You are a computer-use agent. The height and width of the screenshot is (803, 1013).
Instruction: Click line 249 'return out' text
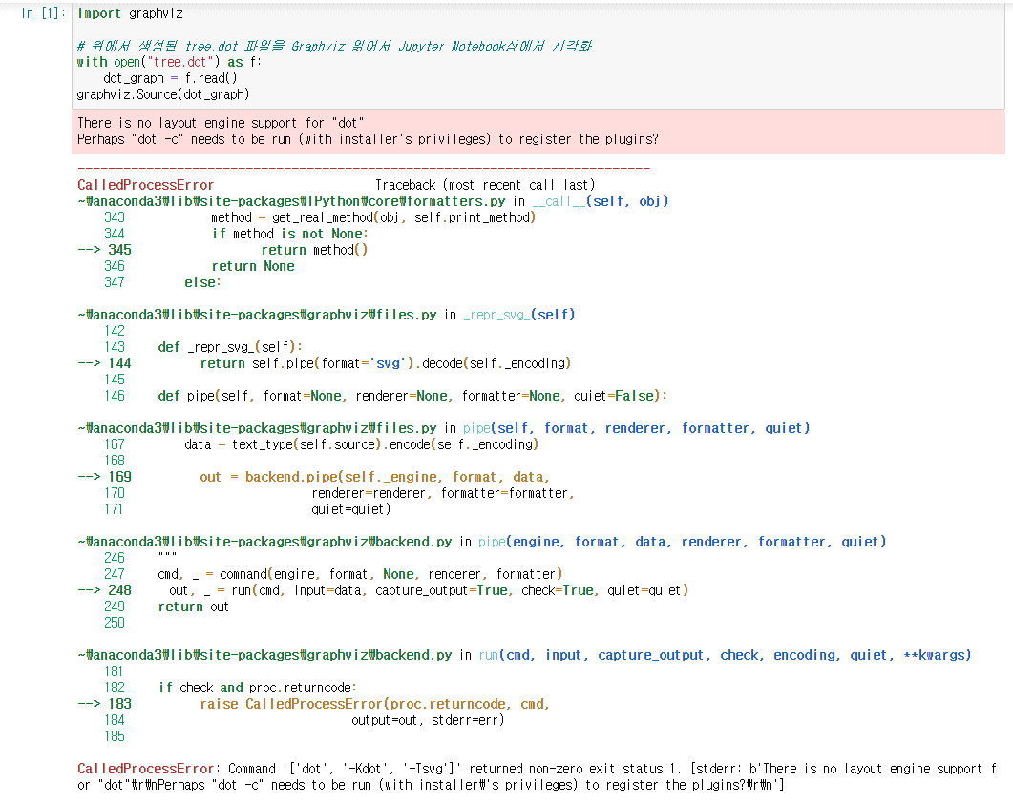pyautogui.click(x=193, y=607)
